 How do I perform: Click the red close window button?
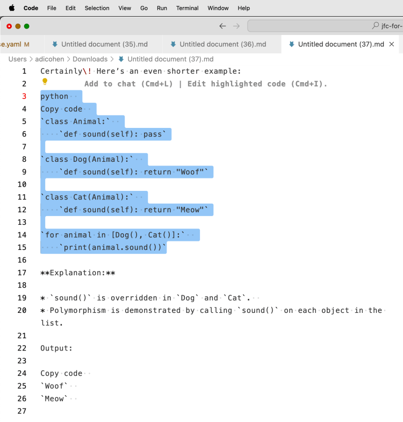pos(9,26)
